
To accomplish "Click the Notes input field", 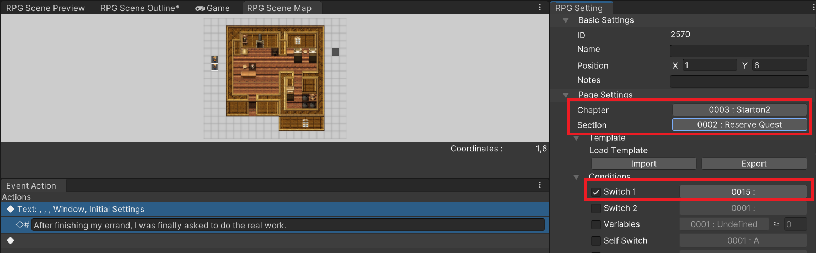I will point(739,81).
